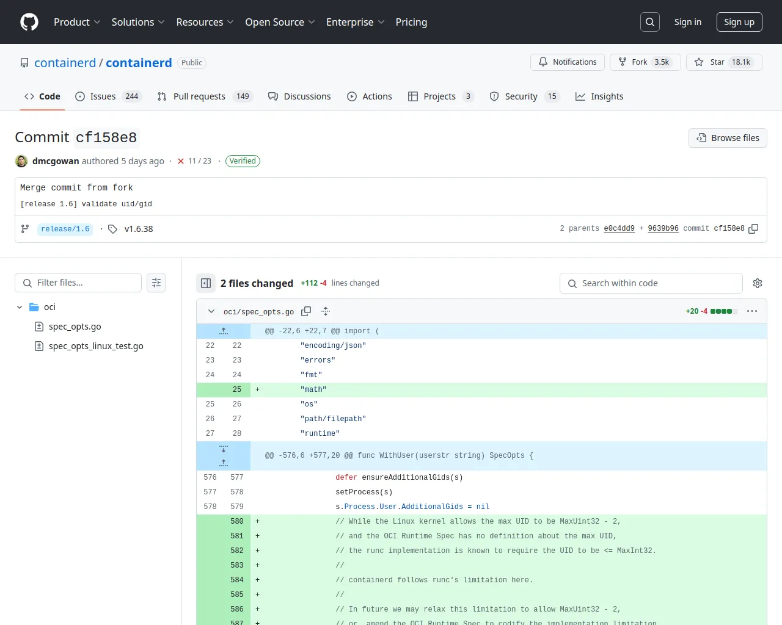Screen dimensions: 782x625
Task: Open the Actions tab
Action: pyautogui.click(x=370, y=96)
